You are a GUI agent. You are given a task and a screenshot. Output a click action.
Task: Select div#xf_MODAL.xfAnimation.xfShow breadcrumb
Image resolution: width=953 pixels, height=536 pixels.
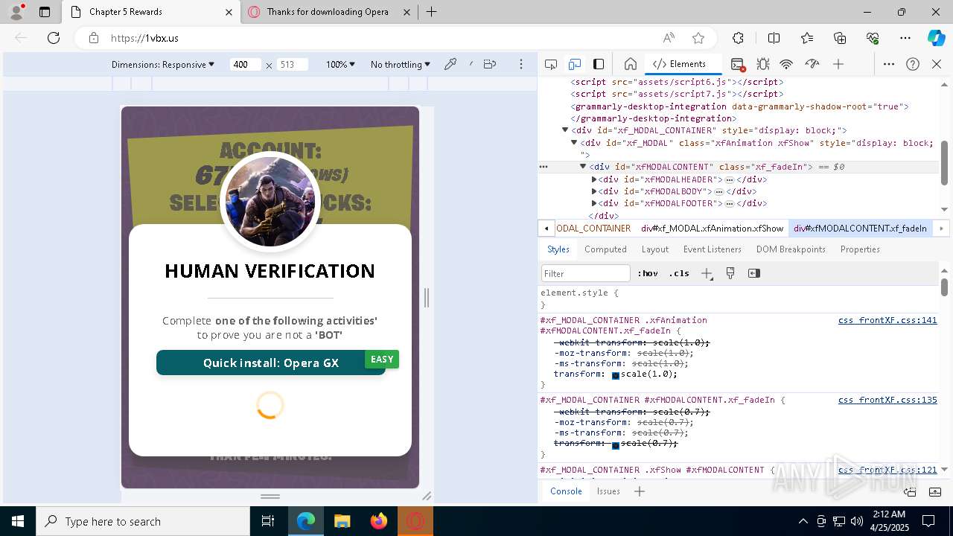pos(713,229)
